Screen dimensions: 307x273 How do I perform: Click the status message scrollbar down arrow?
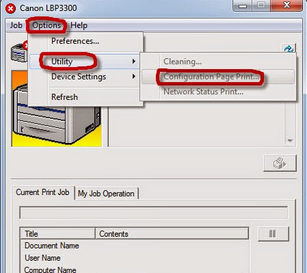tap(290, 141)
